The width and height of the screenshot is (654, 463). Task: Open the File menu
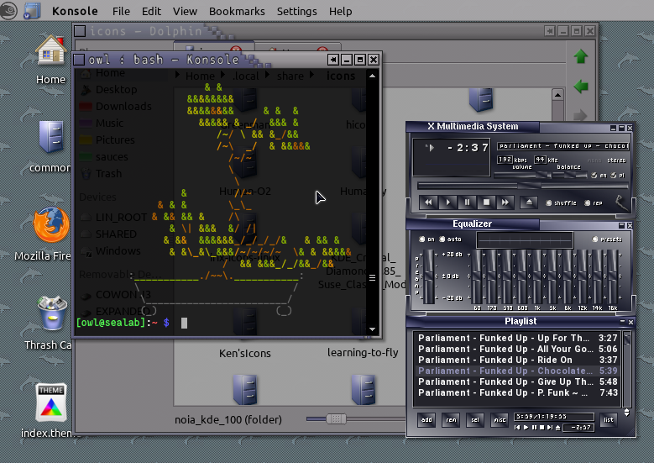121,11
